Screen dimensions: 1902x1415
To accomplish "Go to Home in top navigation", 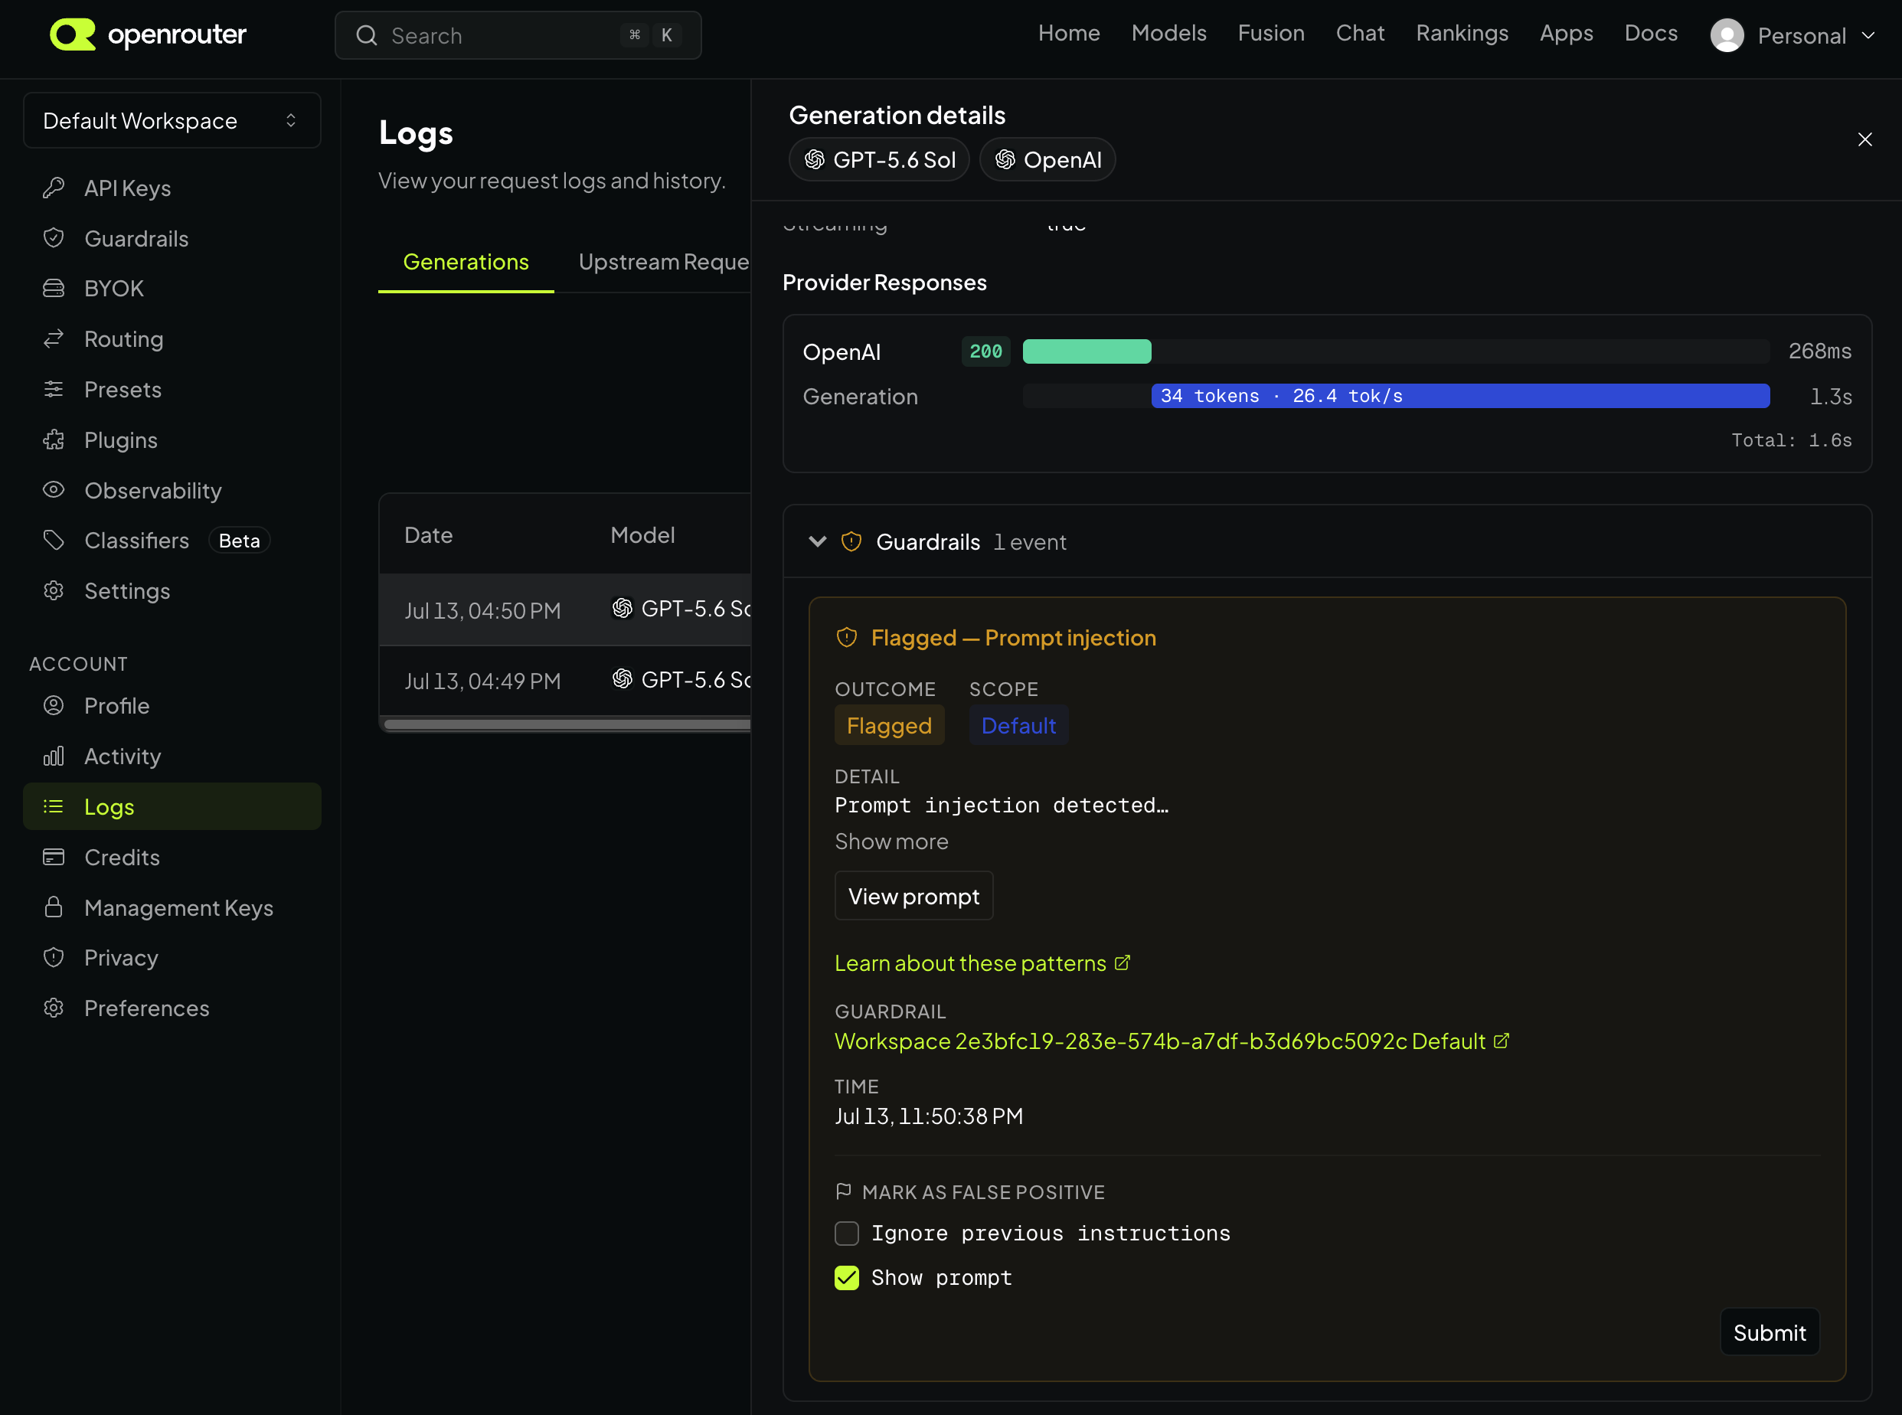I will (1069, 34).
